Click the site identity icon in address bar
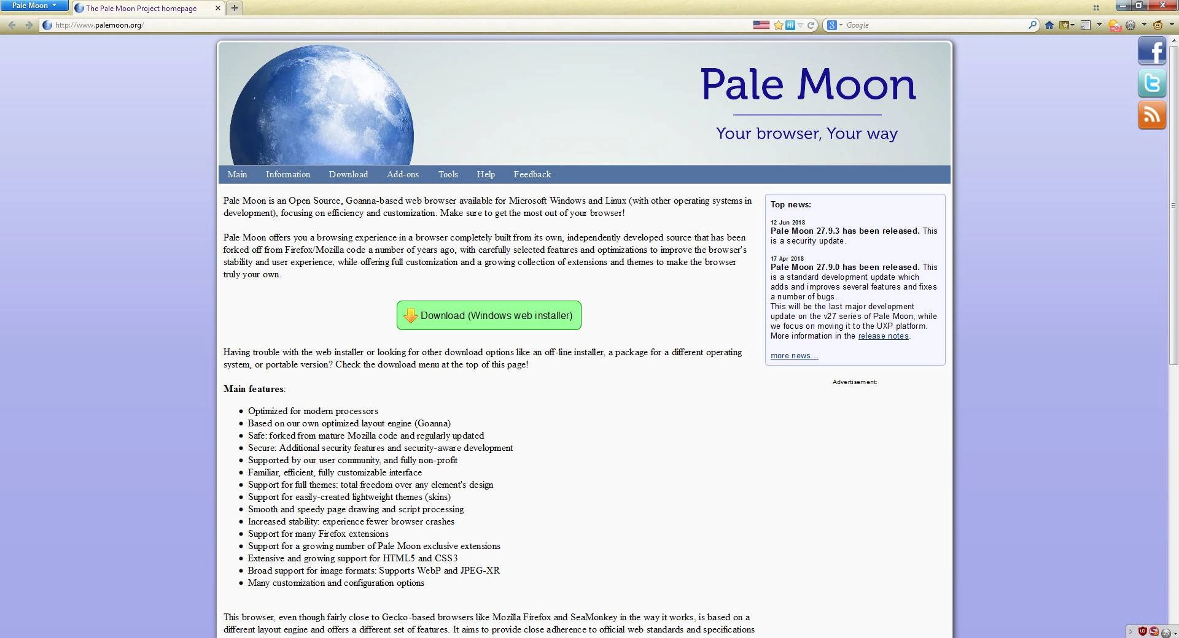Screen dimensions: 1179x638 point(47,25)
